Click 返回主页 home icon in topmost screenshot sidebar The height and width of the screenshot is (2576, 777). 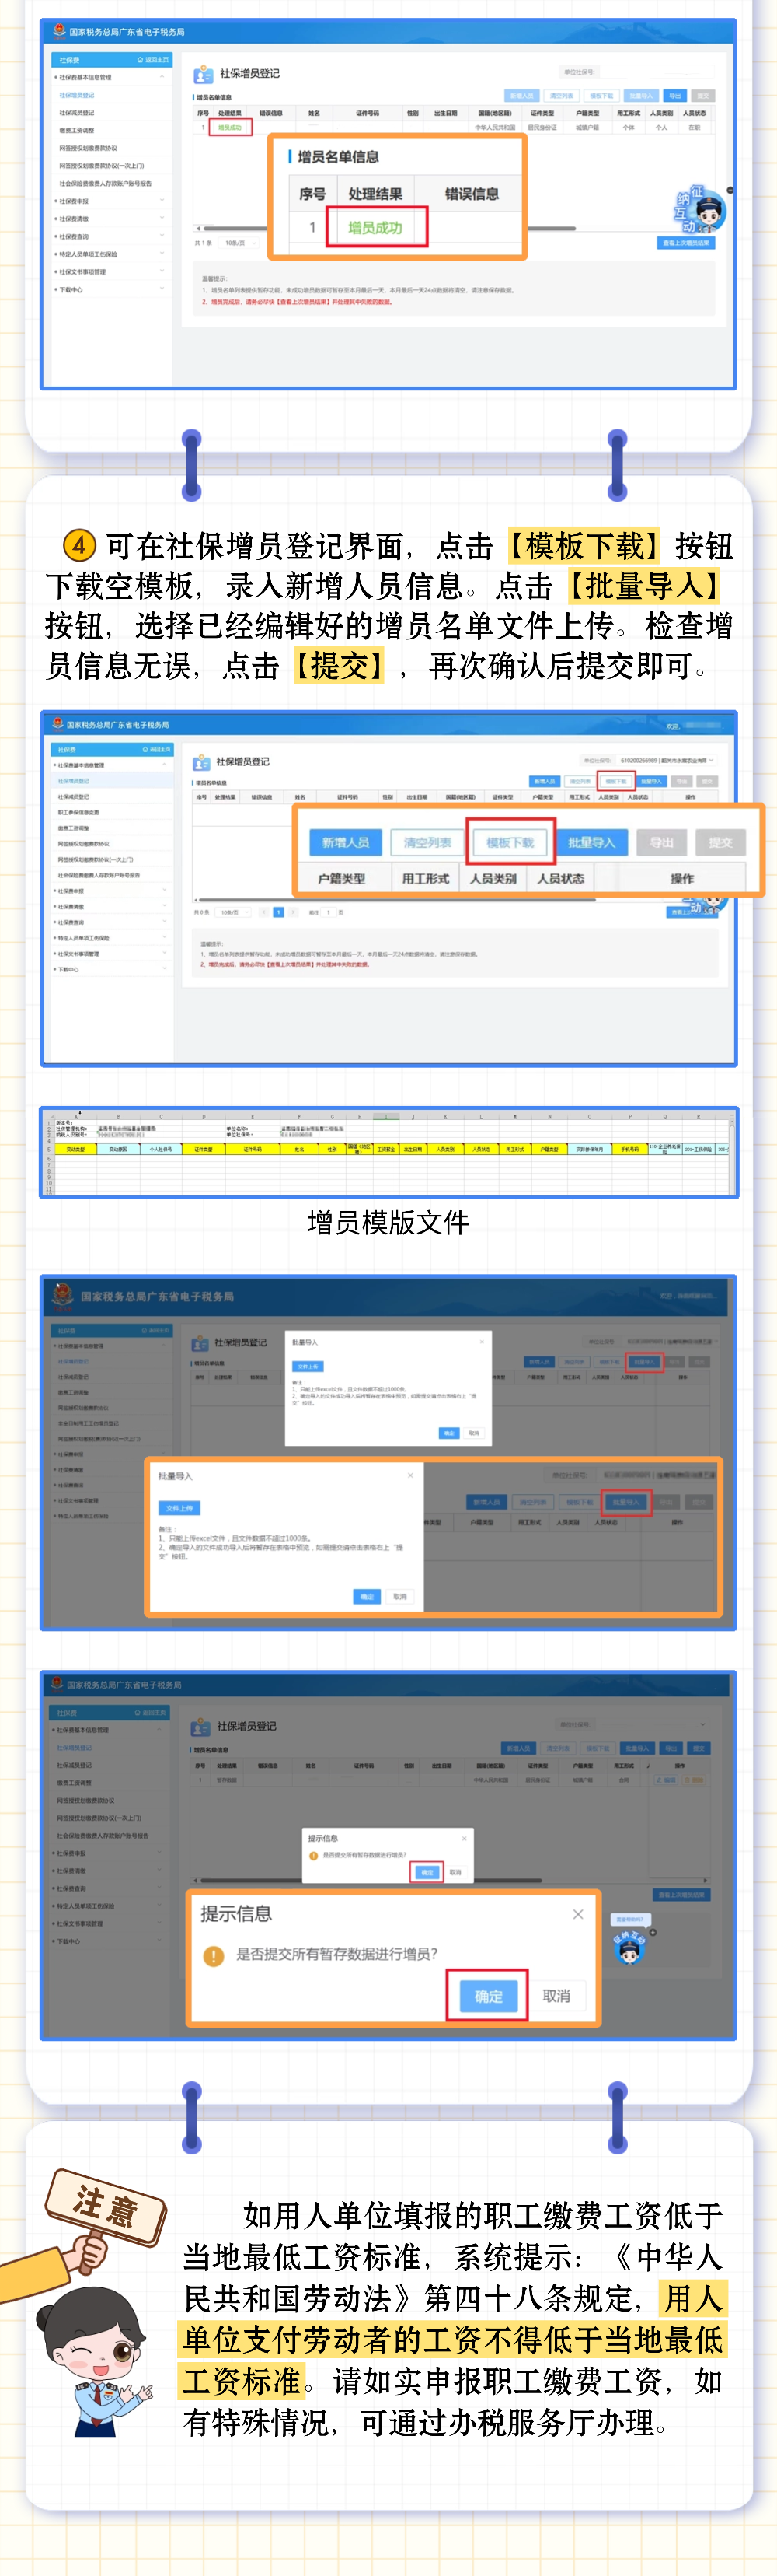coord(141,60)
